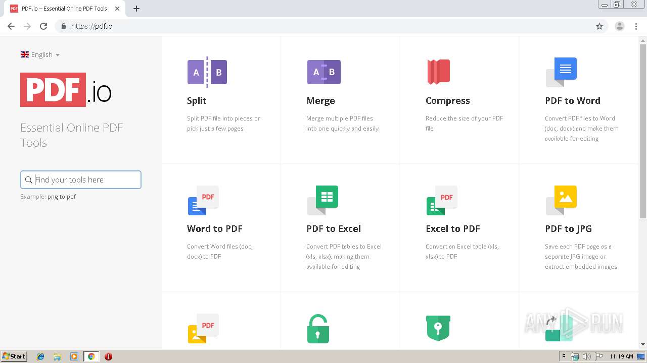Click the Merge tool title
647x363 pixels.
point(320,101)
